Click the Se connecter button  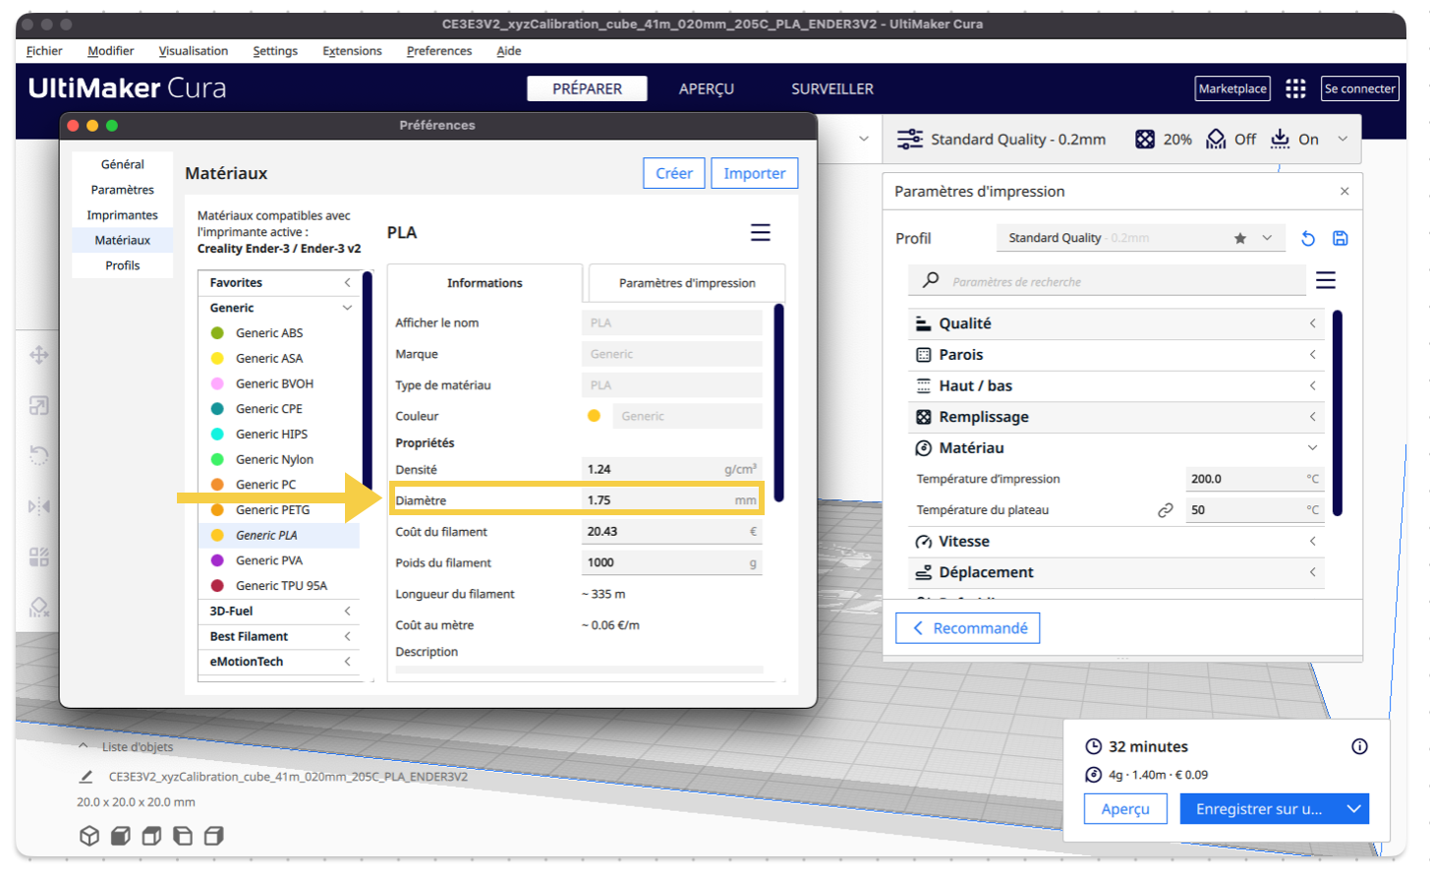pos(1359,88)
